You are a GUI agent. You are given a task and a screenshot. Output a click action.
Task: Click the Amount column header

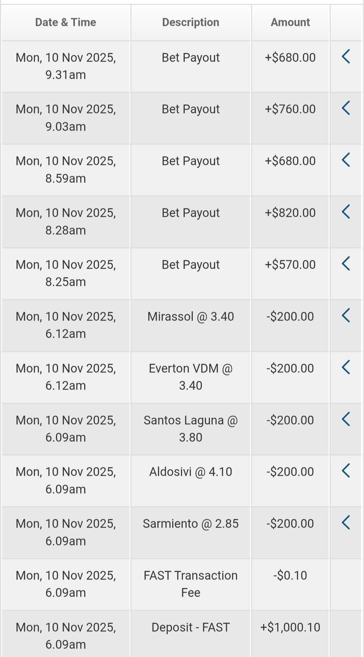[290, 22]
